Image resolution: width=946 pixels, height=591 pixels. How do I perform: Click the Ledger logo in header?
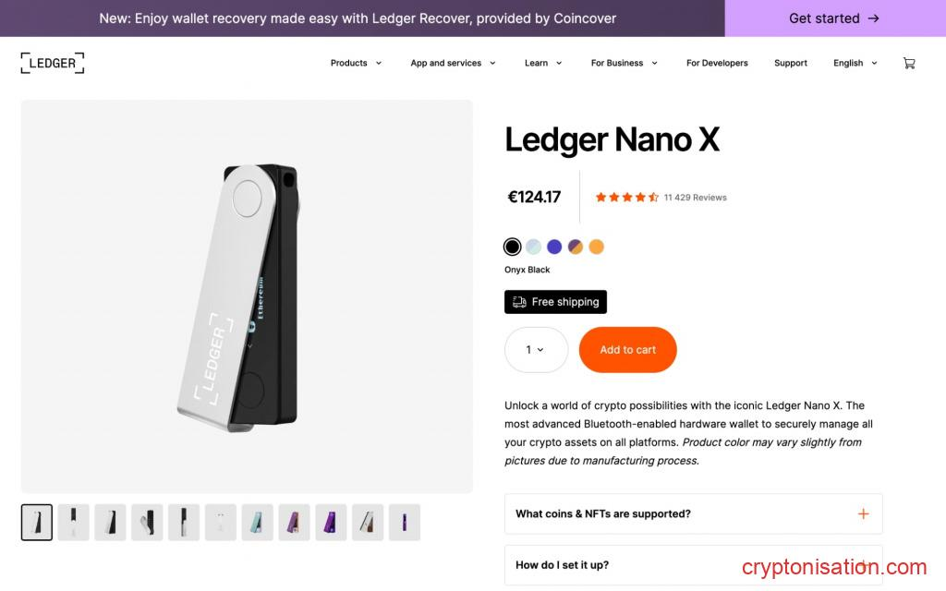(53, 63)
